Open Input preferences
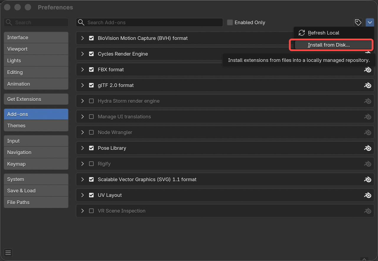 pos(36,141)
